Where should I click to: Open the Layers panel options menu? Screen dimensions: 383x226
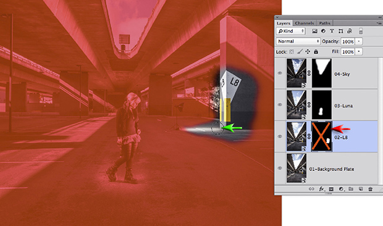[x=379, y=23]
